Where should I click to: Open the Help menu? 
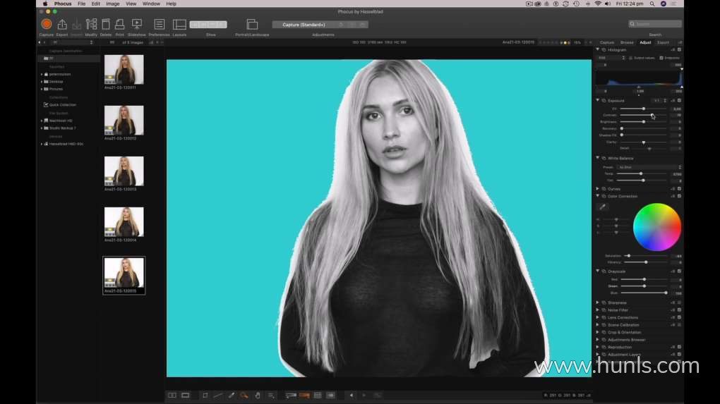click(x=172, y=4)
